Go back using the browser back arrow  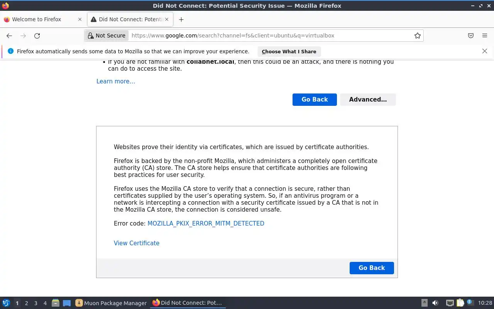point(9,36)
